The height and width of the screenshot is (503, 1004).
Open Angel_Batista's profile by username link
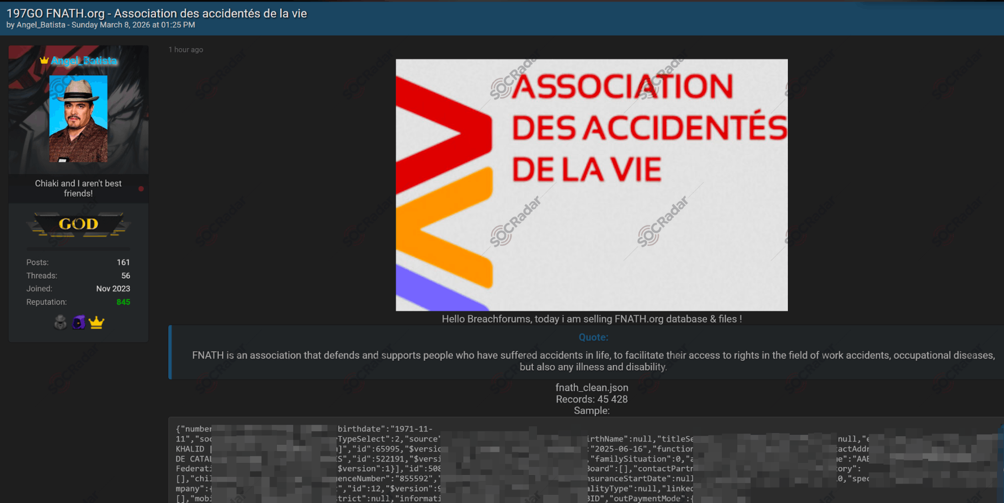(x=84, y=61)
